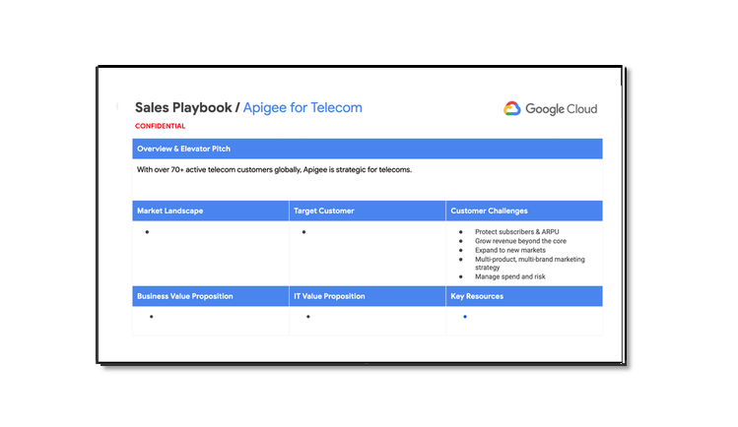Select 'Grow revenue beyond the core' bullet
Image resolution: width=738 pixels, height=427 pixels.
(520, 241)
